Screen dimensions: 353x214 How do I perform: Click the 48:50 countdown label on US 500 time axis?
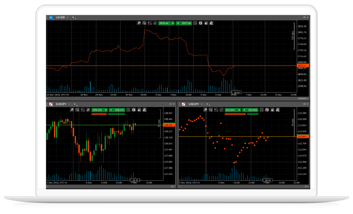236,93
